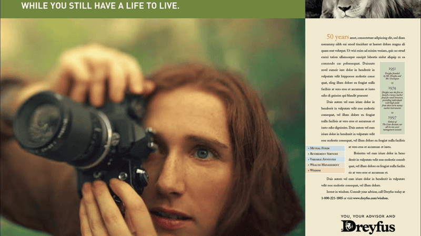The height and width of the screenshot is (236, 421).
Task: Click the lion photo thumbnail
Action: [363, 9]
